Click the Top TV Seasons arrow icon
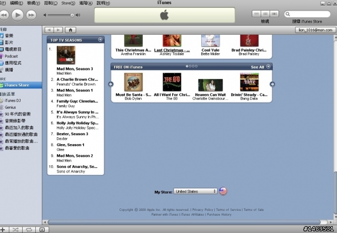 click(x=100, y=39)
